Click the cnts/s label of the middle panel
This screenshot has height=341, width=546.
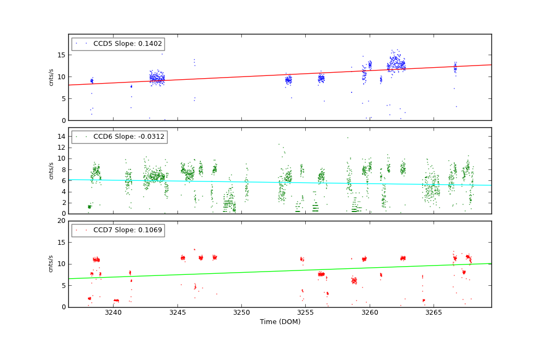click(51, 170)
